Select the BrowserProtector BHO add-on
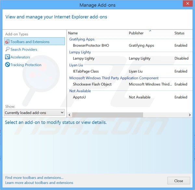The height and width of the screenshot is (190, 195). (x=91, y=46)
